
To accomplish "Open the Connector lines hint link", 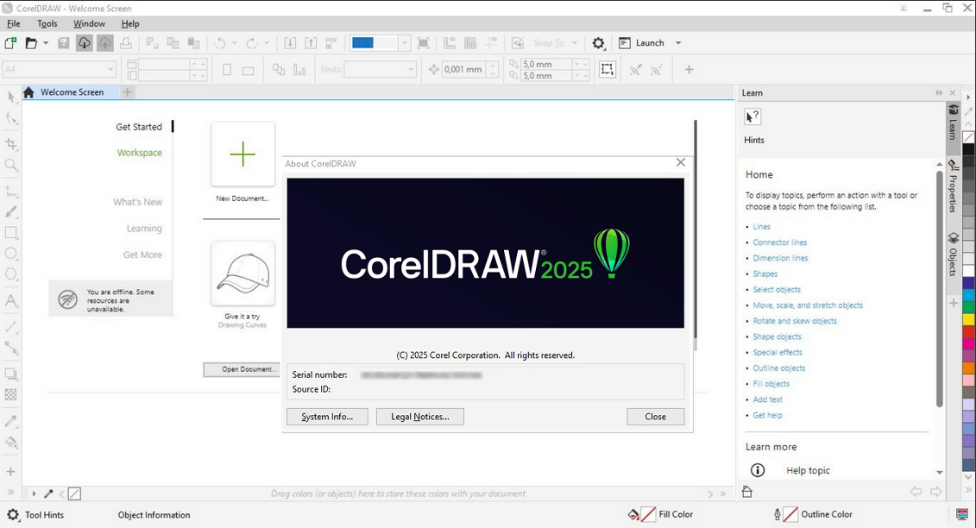I will (779, 242).
